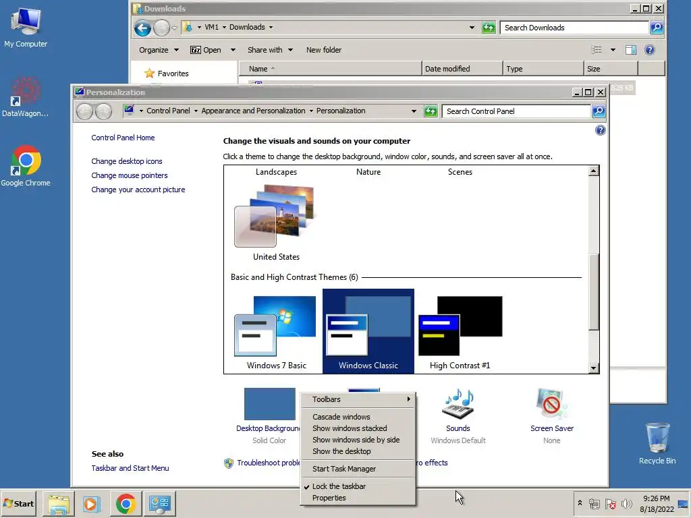The height and width of the screenshot is (518, 691).
Task: Click New folder in Downloads toolbar
Action: (324, 50)
